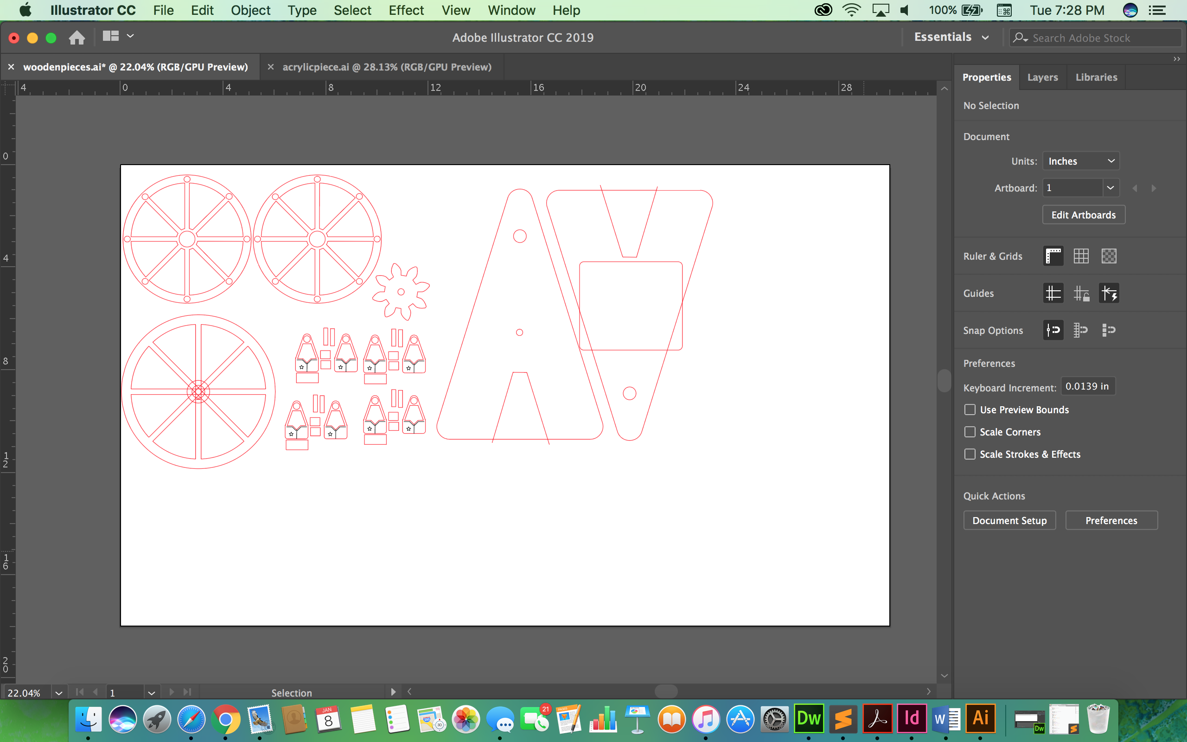Click the Edit Artboards button
Viewport: 1187px width, 742px height.
pyautogui.click(x=1084, y=215)
